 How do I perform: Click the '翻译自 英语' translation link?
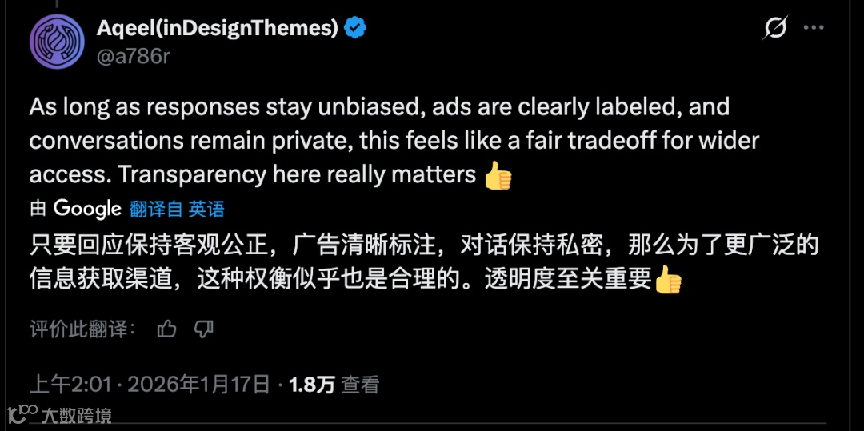[x=177, y=210]
